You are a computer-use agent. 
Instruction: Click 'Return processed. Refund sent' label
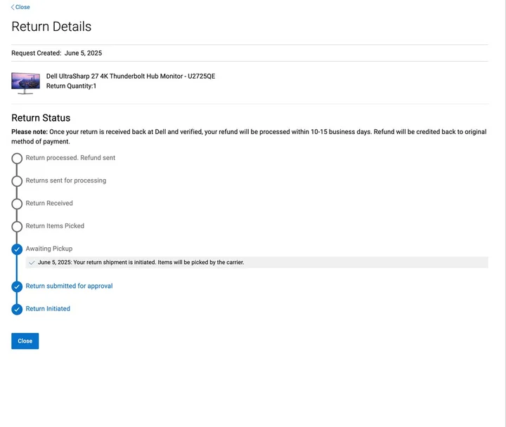(70, 158)
